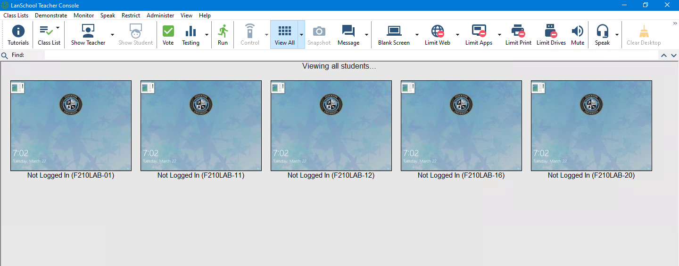
Task: Open the Testing dropdown arrow
Action: (x=207, y=35)
